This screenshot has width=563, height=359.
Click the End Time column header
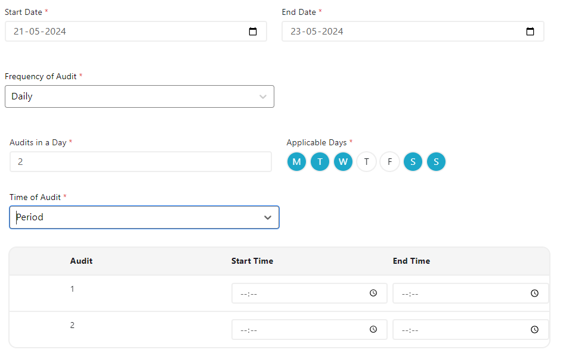click(412, 261)
